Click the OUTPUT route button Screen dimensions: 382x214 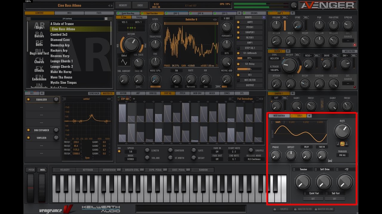[250, 85]
